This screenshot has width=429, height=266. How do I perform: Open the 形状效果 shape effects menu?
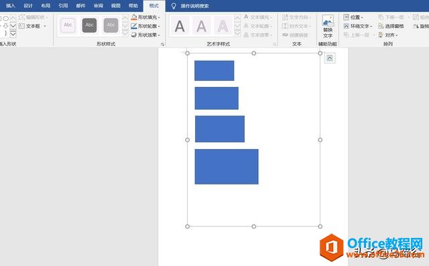[x=145, y=35]
